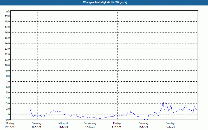Screen dimensions: 208x130
Task: Click the 3,0 axis value
Action: click(8, 103)
